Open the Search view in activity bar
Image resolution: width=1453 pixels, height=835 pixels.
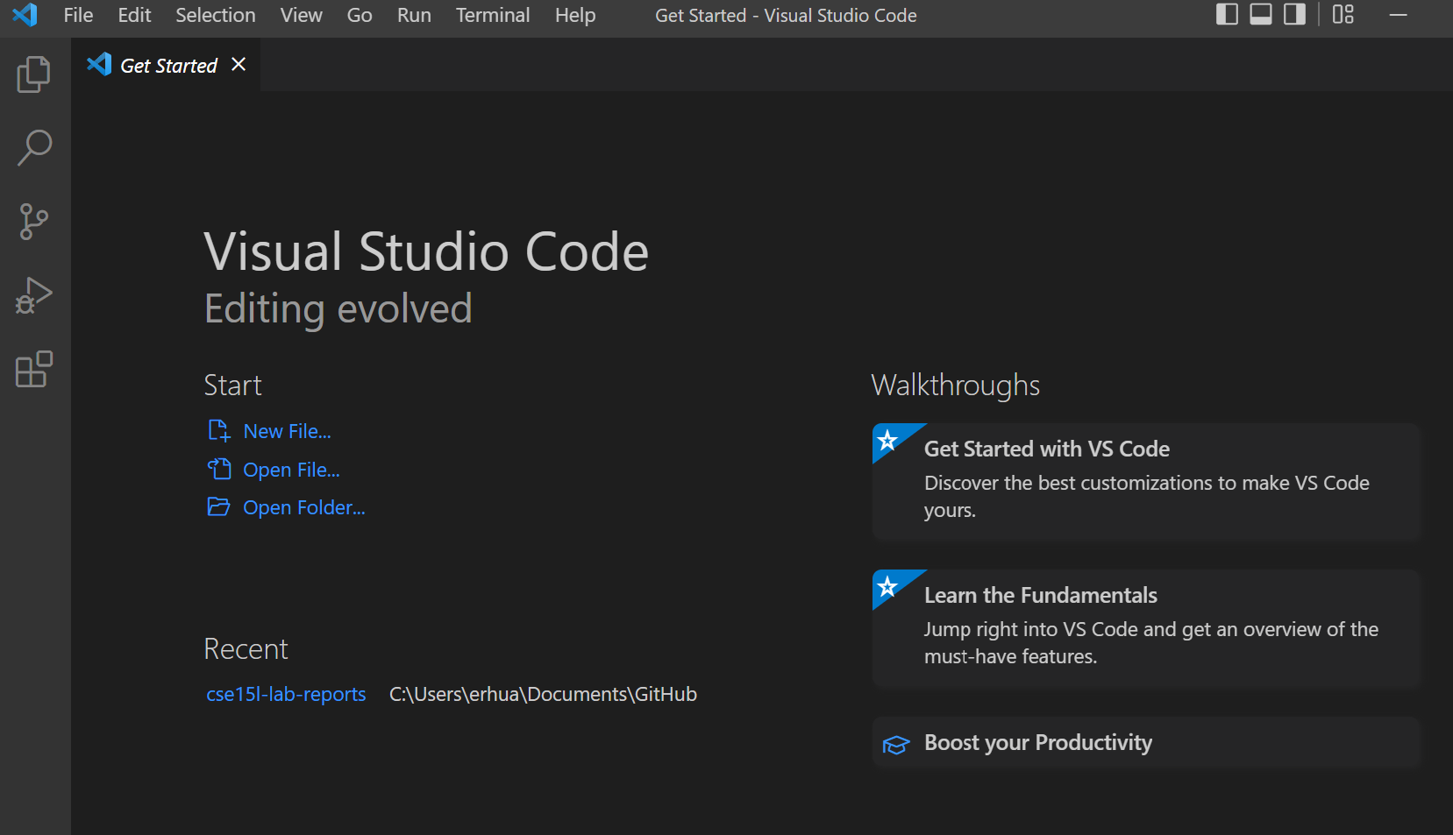(x=34, y=148)
